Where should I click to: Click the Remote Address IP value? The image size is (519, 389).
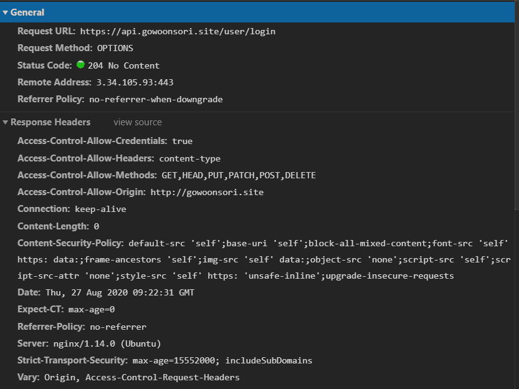[135, 82]
